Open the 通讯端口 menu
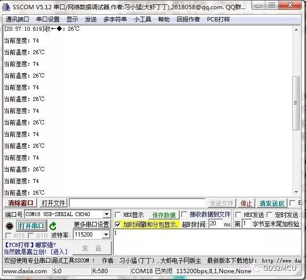The height and width of the screenshot is (280, 306). pos(18,20)
